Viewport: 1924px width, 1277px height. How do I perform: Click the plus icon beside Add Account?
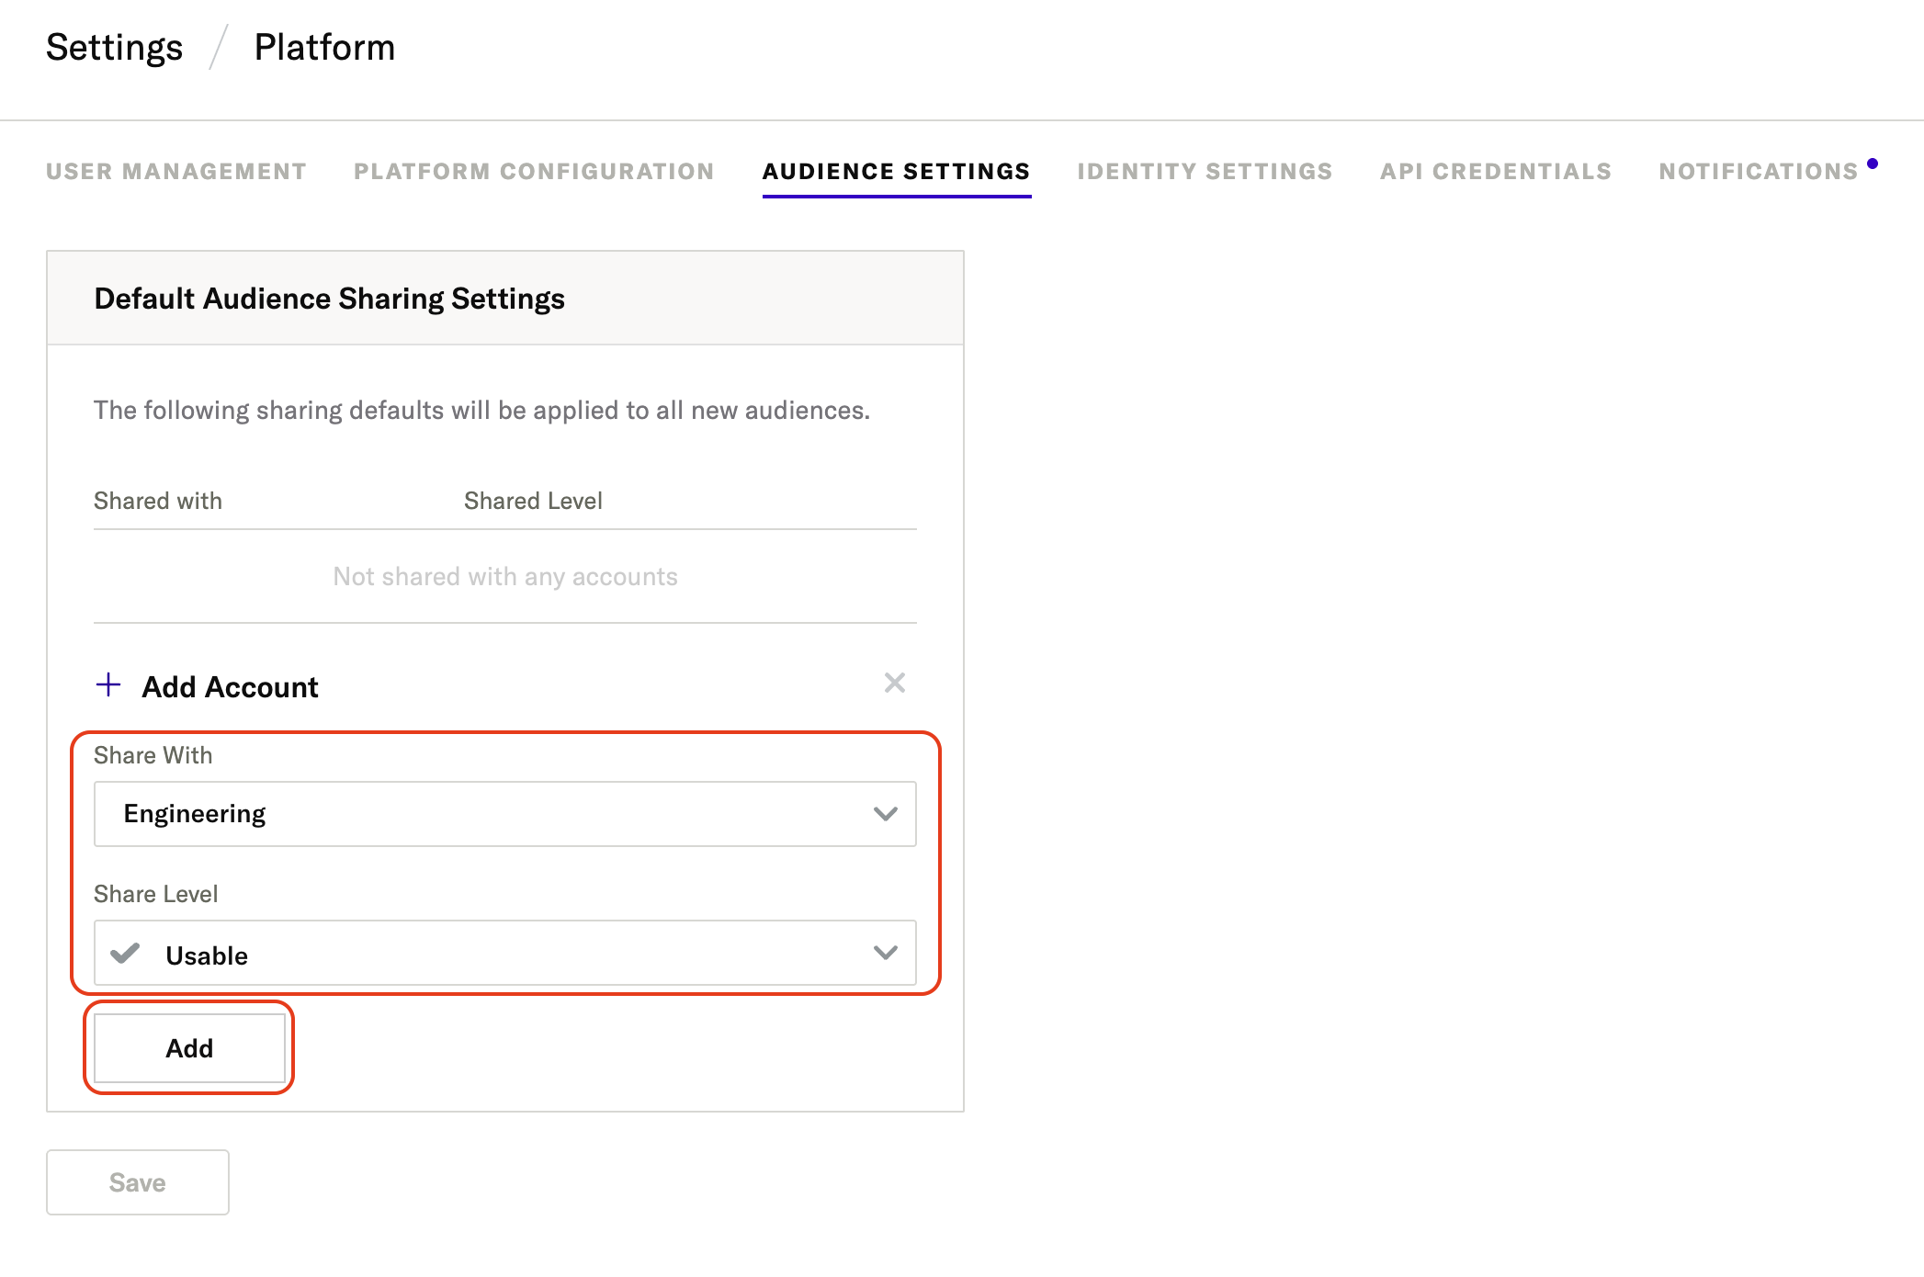(x=108, y=684)
